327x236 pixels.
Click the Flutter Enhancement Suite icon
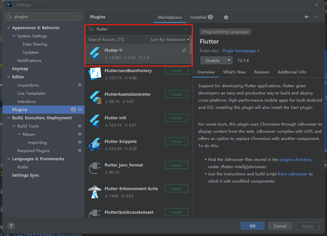click(95, 192)
